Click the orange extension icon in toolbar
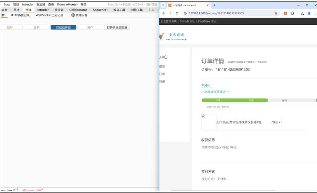The height and width of the screenshot is (193, 317). (x=285, y=13)
